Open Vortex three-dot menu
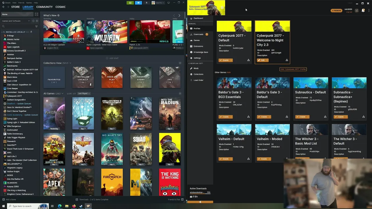 pyautogui.click(x=369, y=10)
